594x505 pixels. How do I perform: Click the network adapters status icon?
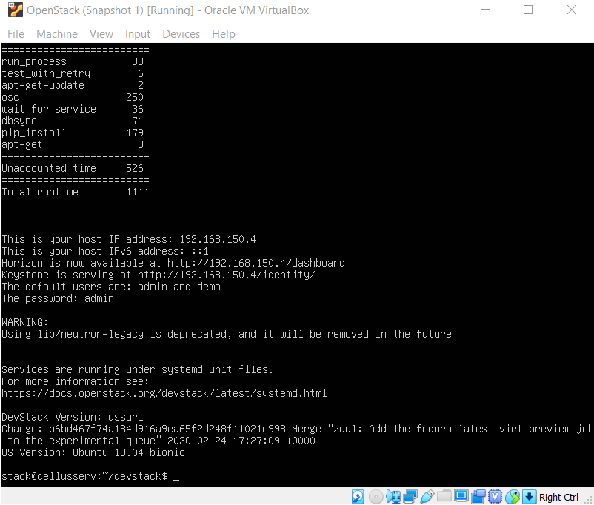(410, 497)
